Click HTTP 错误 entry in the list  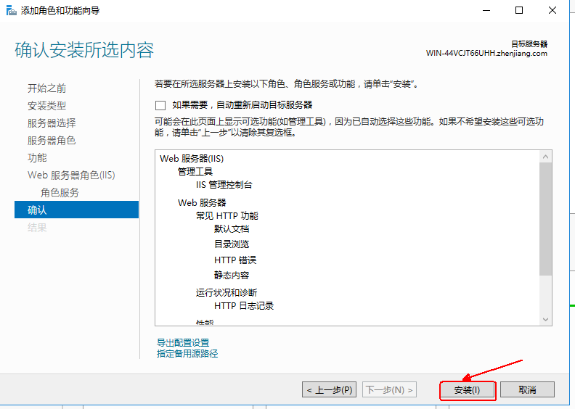pos(235,260)
